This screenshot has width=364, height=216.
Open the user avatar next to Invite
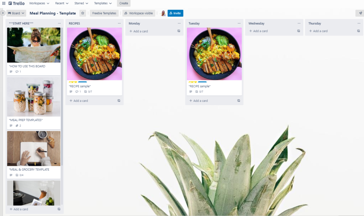[163, 13]
